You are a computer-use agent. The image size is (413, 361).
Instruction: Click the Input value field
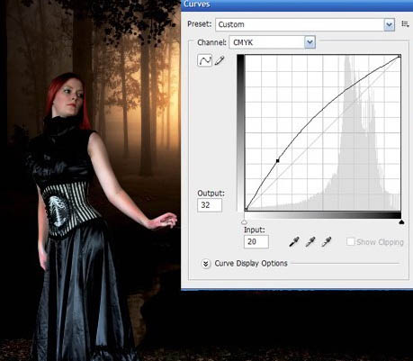(x=256, y=241)
